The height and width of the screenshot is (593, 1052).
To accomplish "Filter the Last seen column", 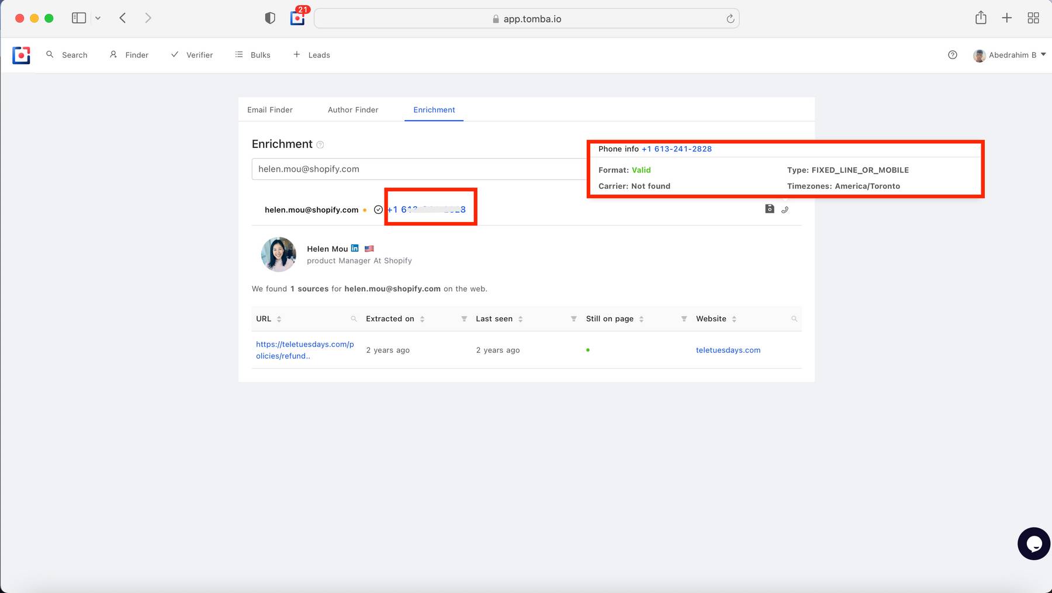I will (574, 319).
